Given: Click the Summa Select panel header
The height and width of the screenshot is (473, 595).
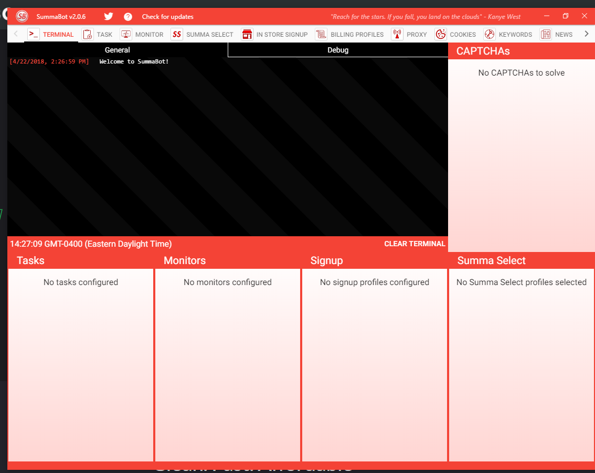Looking at the screenshot, I should coord(522,260).
